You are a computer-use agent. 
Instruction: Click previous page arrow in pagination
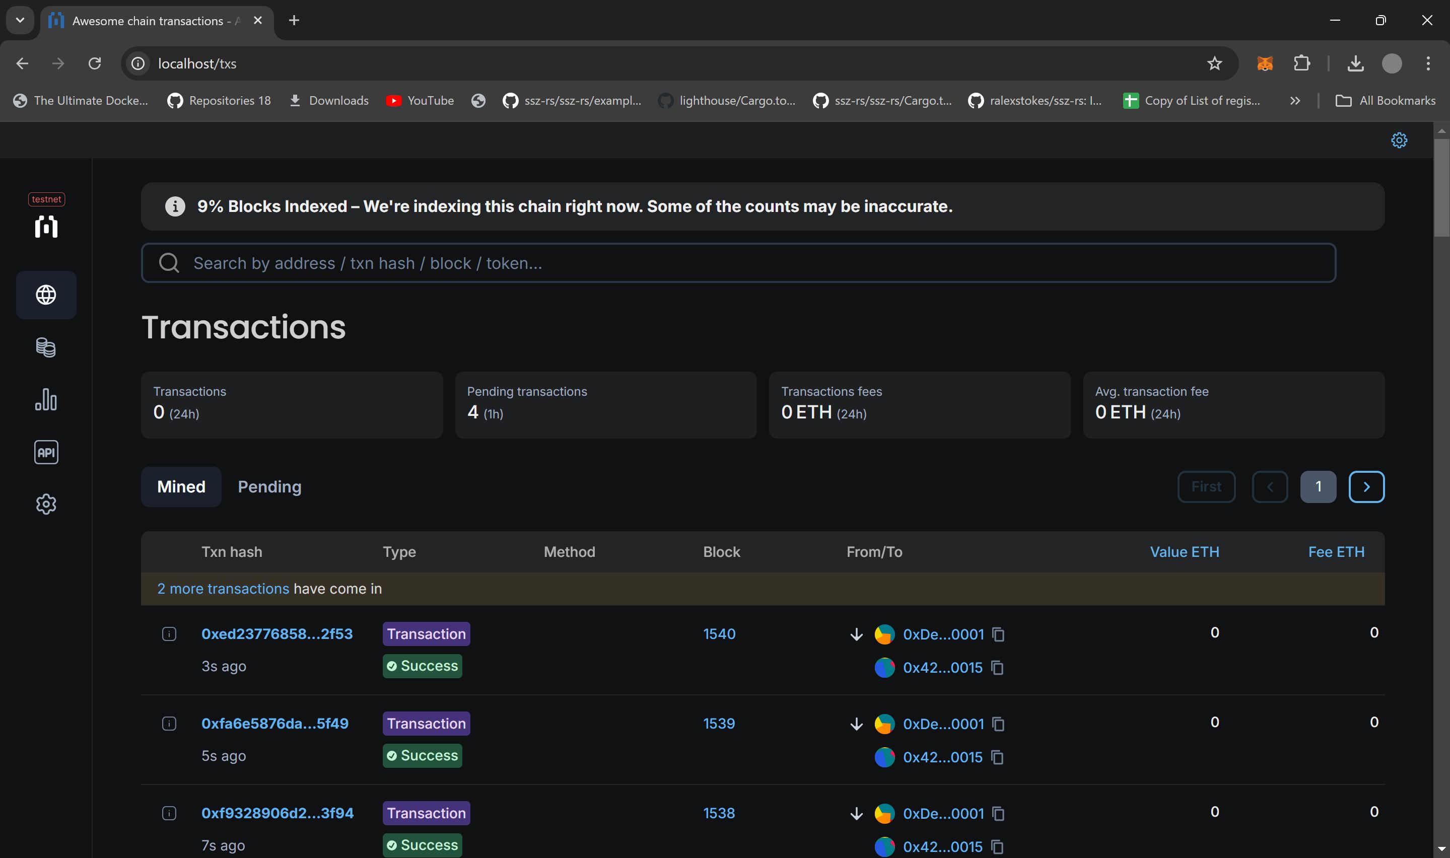pyautogui.click(x=1270, y=487)
